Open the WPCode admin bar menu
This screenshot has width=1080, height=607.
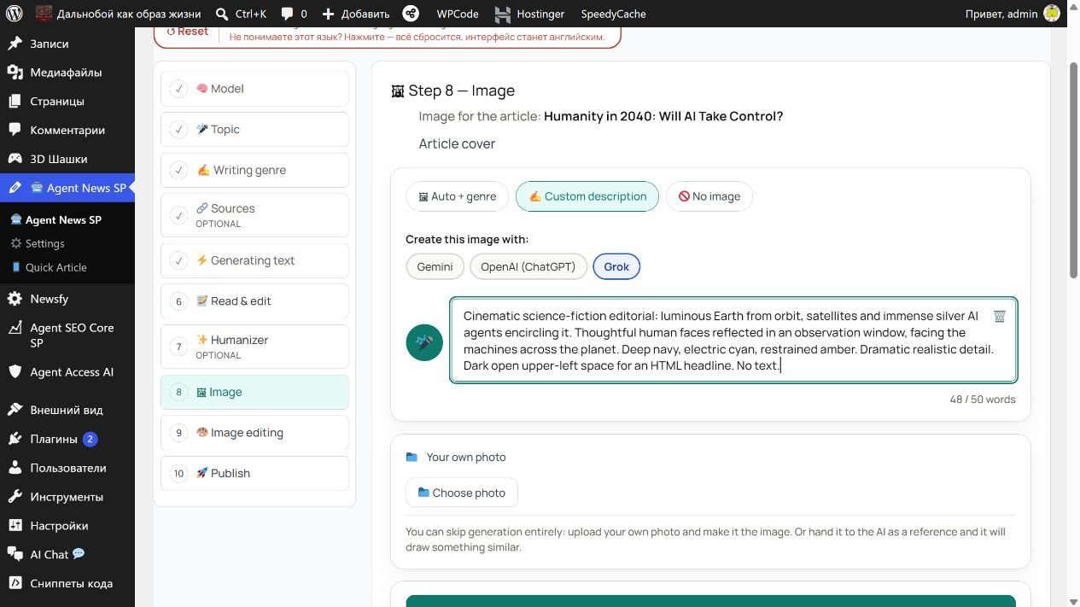tap(458, 14)
